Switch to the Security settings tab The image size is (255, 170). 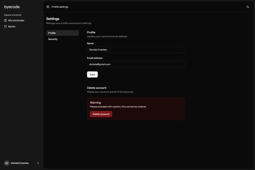click(62, 39)
